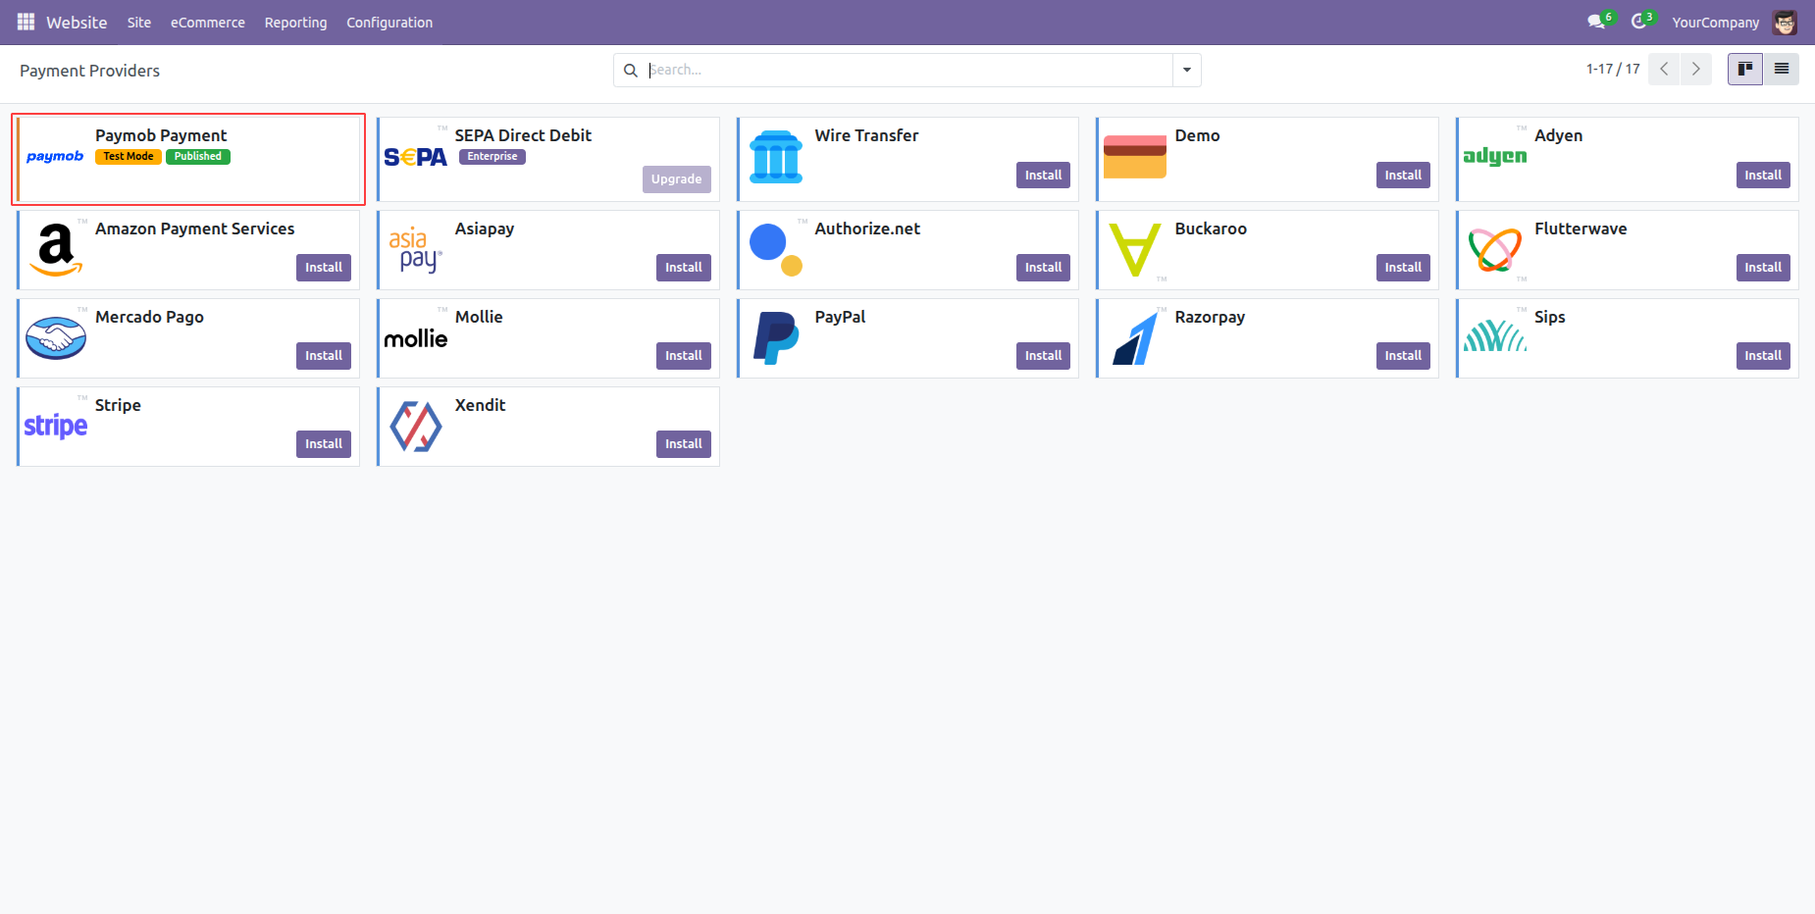Screen dimensions: 1815x914
Task: Open the conversations messages icon
Action: [x=1596, y=22]
